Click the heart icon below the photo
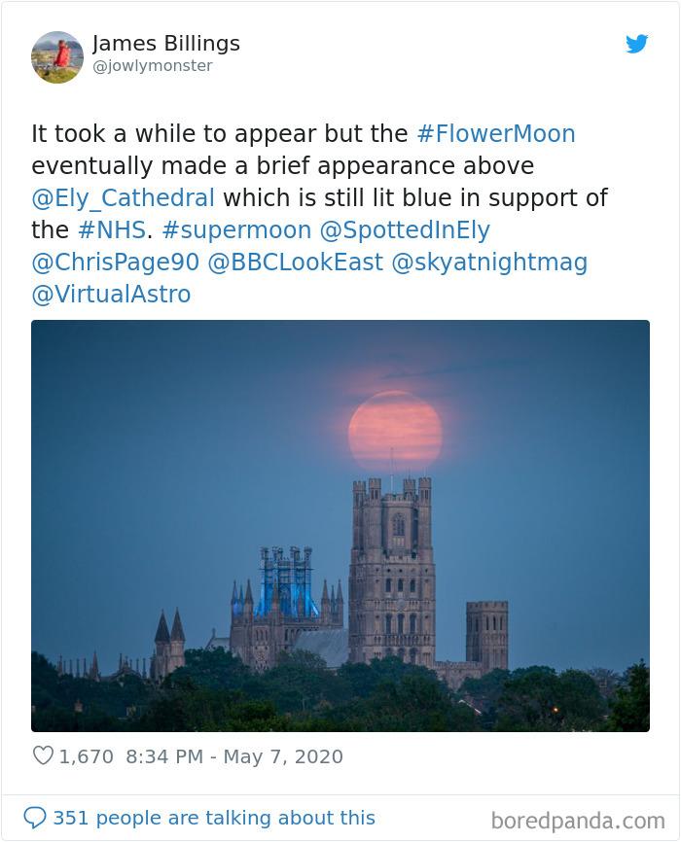 coord(43,756)
